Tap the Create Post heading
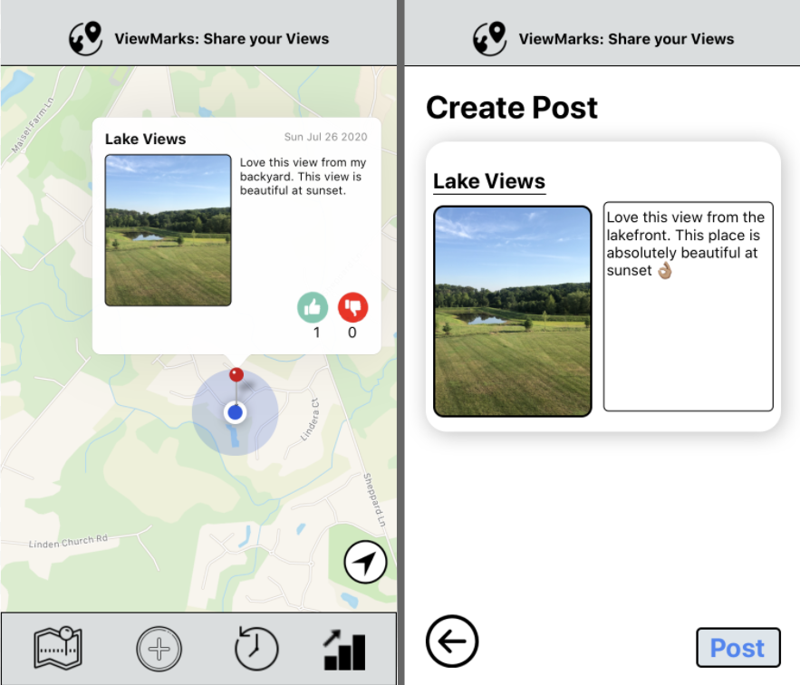 (x=512, y=108)
